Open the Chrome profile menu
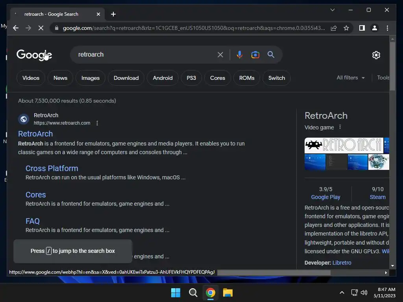The width and height of the screenshot is (403, 302). pos(375,28)
